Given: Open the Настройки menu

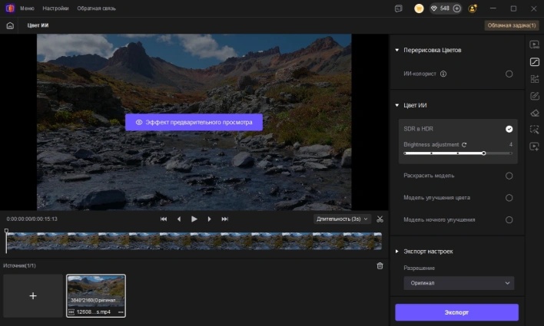Looking at the screenshot, I should 54,8.
